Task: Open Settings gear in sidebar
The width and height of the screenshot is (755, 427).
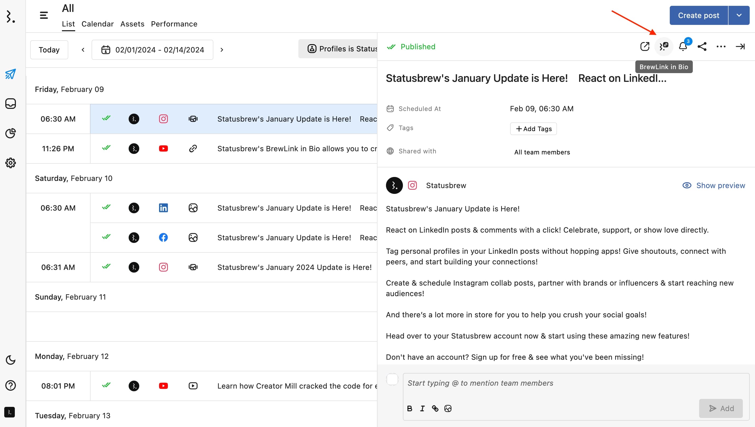Action: pos(11,163)
